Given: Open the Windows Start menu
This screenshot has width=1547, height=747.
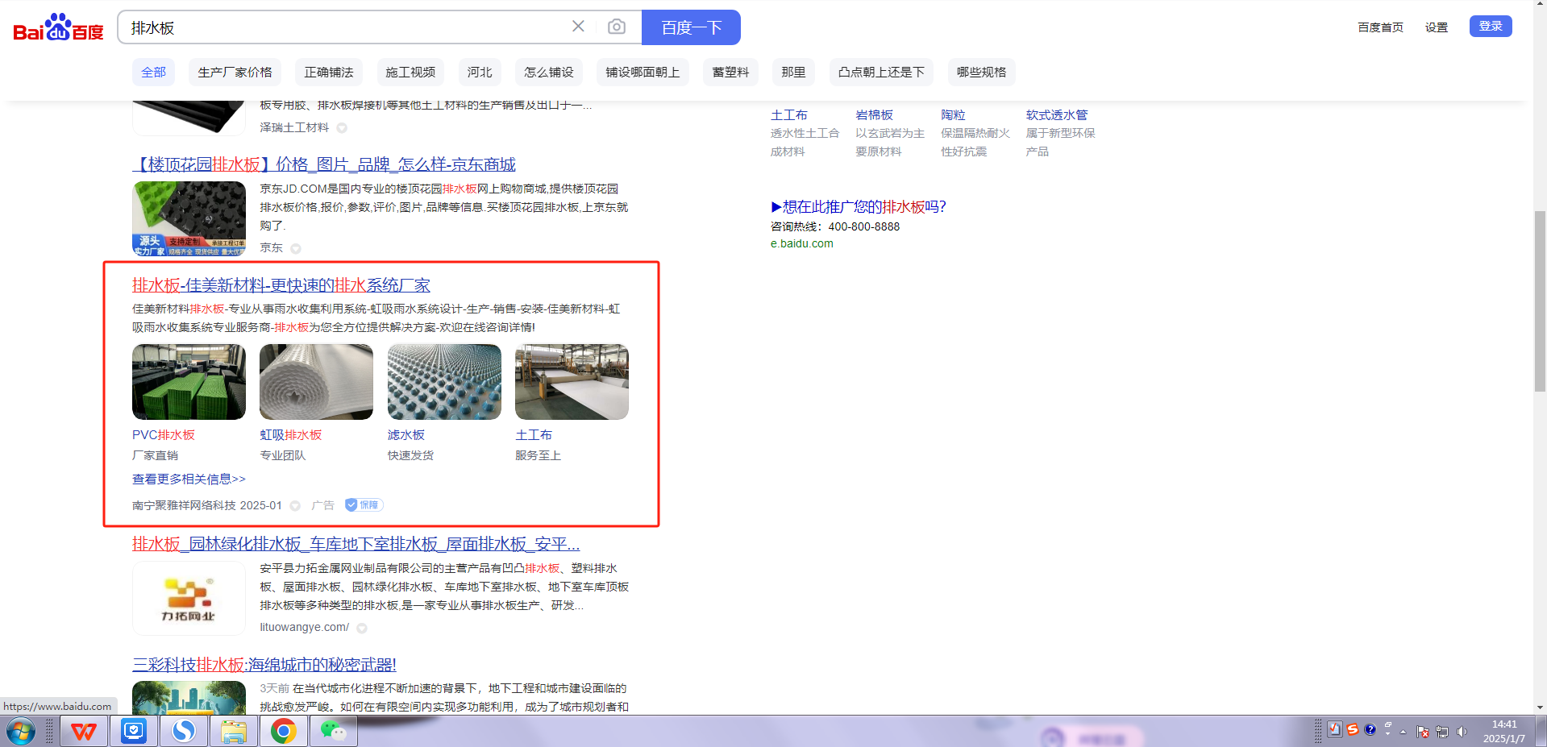Looking at the screenshot, I should (x=21, y=732).
